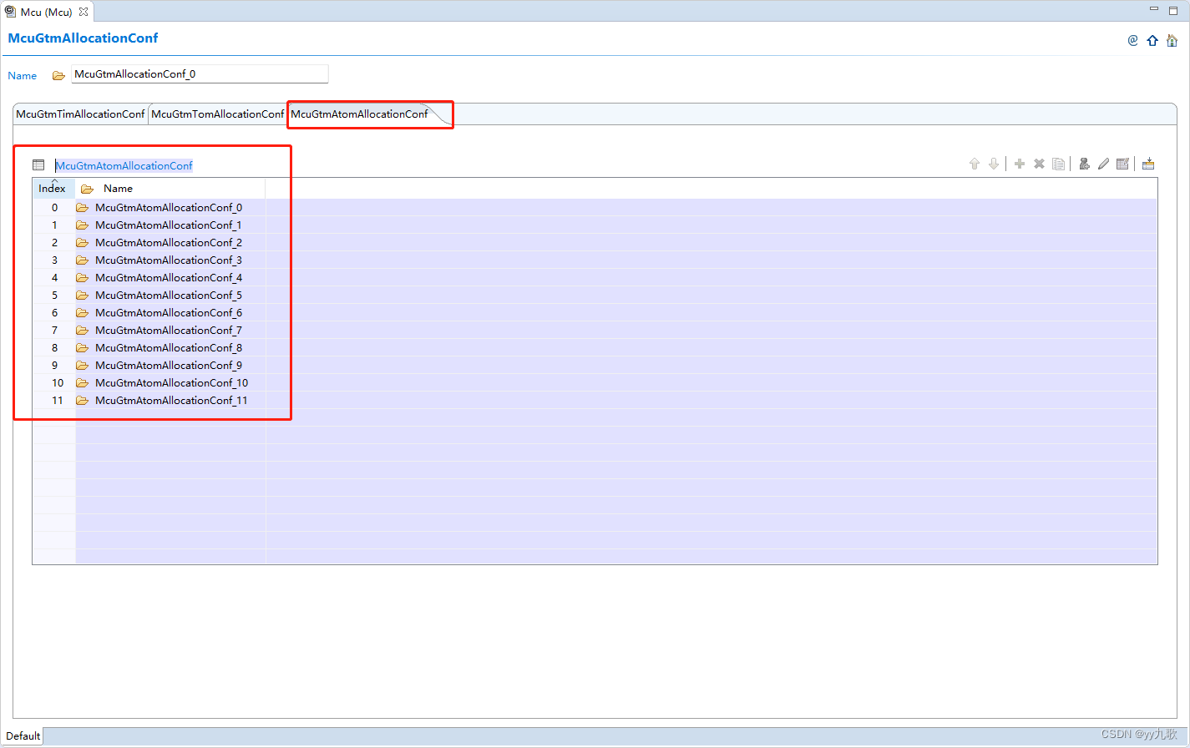This screenshot has height=748, width=1190.
Task: Click the pencil edit icon
Action: [1103, 164]
